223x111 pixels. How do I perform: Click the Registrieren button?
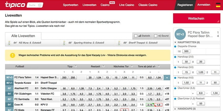(x=185, y=5)
